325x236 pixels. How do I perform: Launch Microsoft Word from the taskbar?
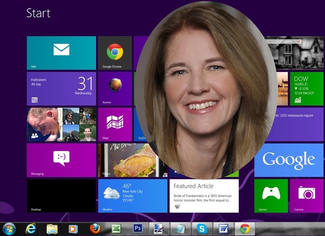pyautogui.click(x=223, y=228)
